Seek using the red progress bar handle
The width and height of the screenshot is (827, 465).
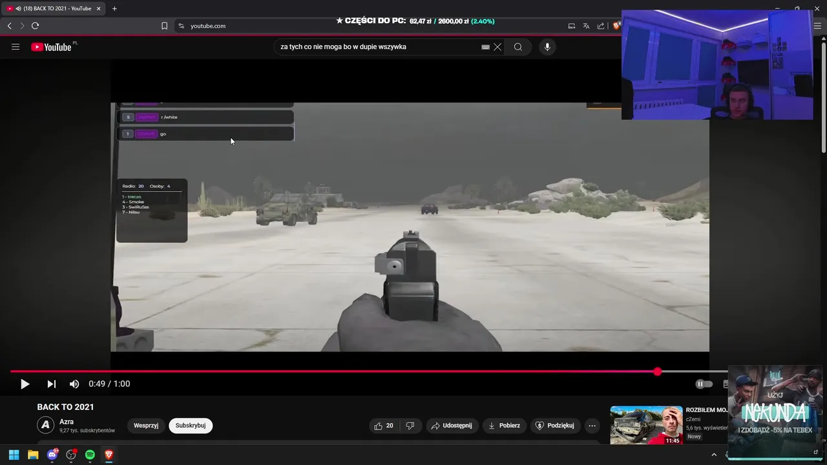657,371
